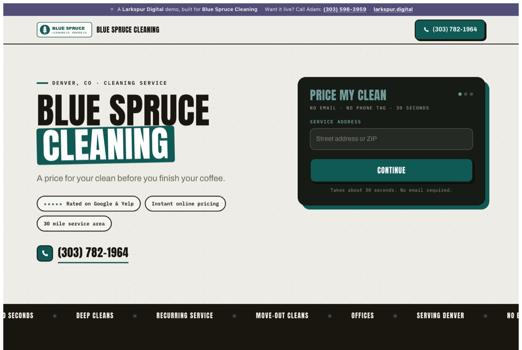Click the coffee tagline sentence
The width and height of the screenshot is (522, 350).
pyautogui.click(x=131, y=179)
